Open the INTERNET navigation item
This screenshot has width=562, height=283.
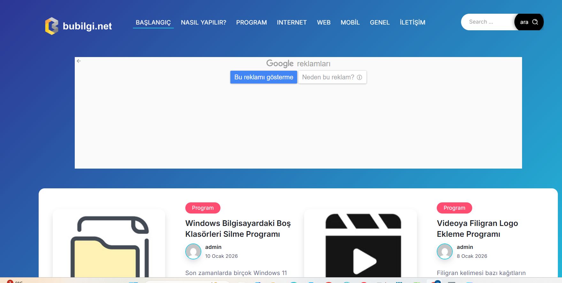click(x=292, y=23)
